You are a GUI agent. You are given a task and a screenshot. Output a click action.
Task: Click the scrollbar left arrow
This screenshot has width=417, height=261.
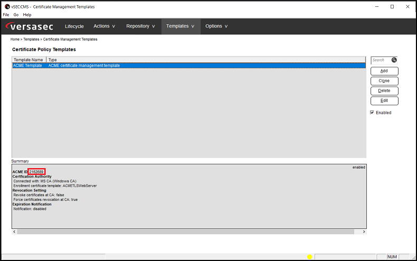pos(14,232)
